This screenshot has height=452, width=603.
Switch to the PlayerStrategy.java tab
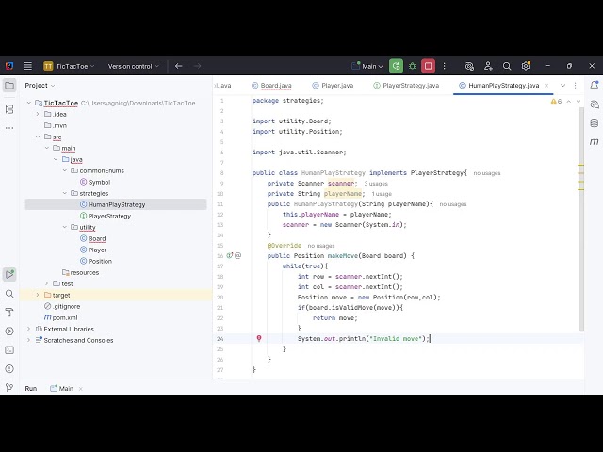click(406, 86)
